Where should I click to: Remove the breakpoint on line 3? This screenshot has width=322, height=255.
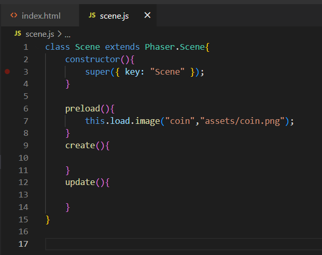(x=7, y=72)
